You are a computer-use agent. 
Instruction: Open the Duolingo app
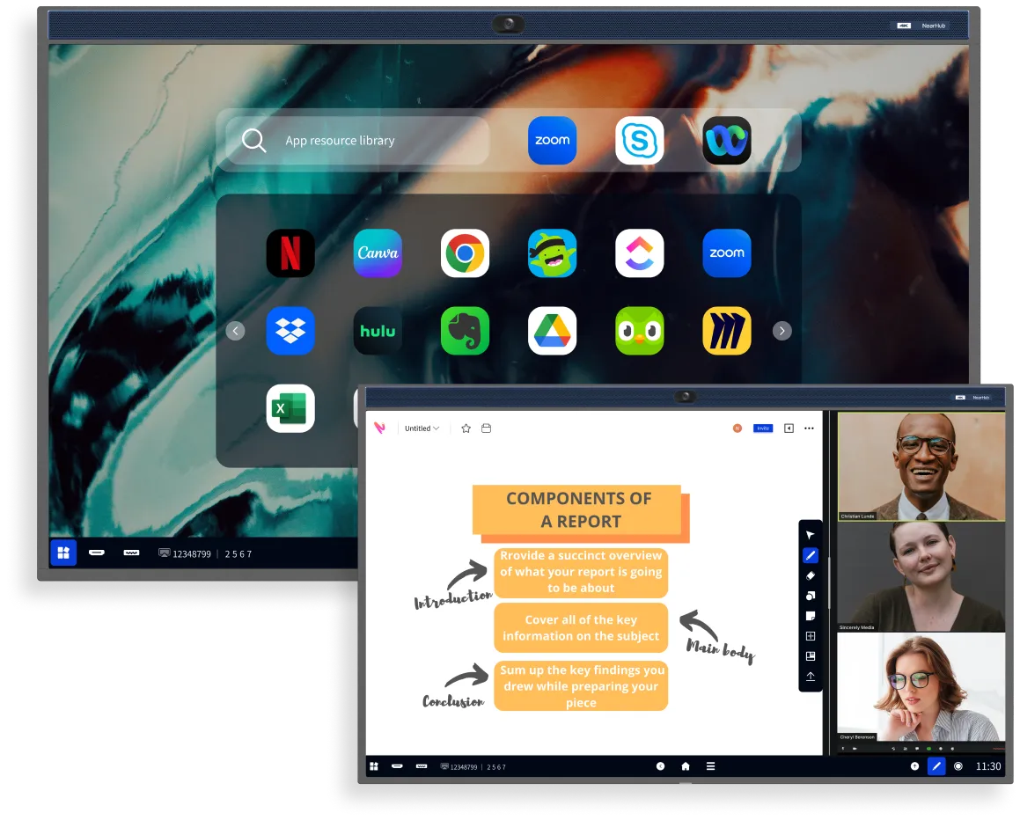click(x=639, y=331)
